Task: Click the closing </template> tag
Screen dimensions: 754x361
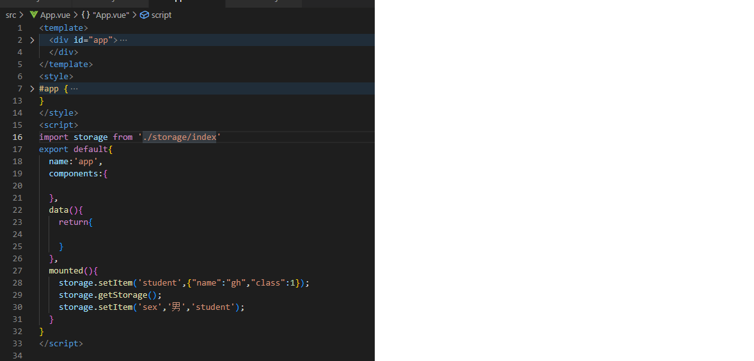Action: pyautogui.click(x=66, y=65)
